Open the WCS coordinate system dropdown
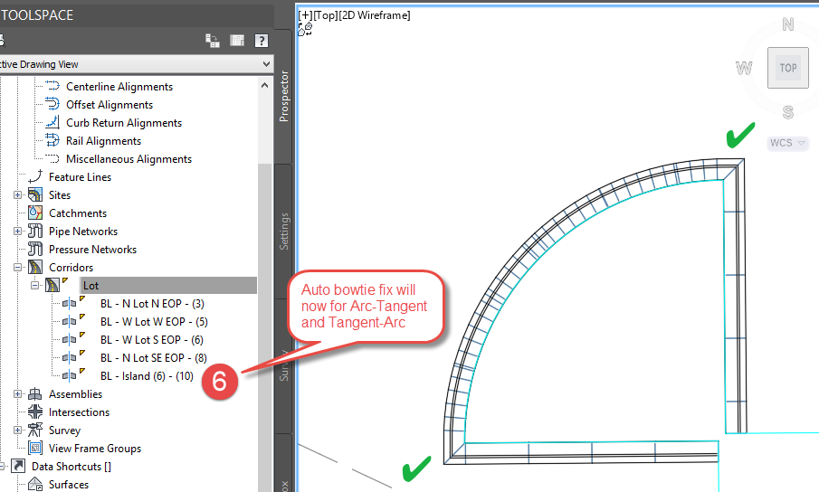819x492 pixels. (787, 142)
